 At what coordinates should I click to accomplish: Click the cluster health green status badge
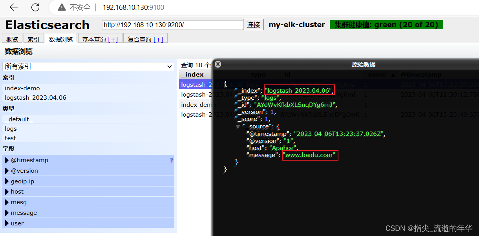coord(386,25)
